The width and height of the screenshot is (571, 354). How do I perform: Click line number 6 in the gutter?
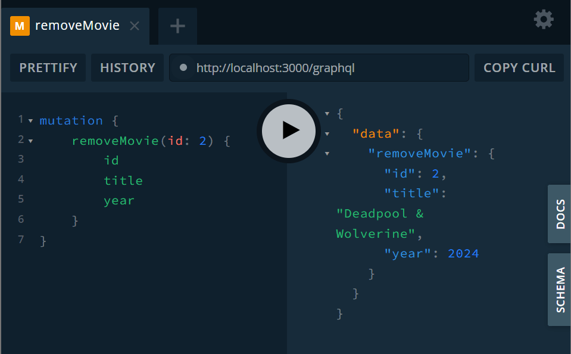pyautogui.click(x=21, y=219)
